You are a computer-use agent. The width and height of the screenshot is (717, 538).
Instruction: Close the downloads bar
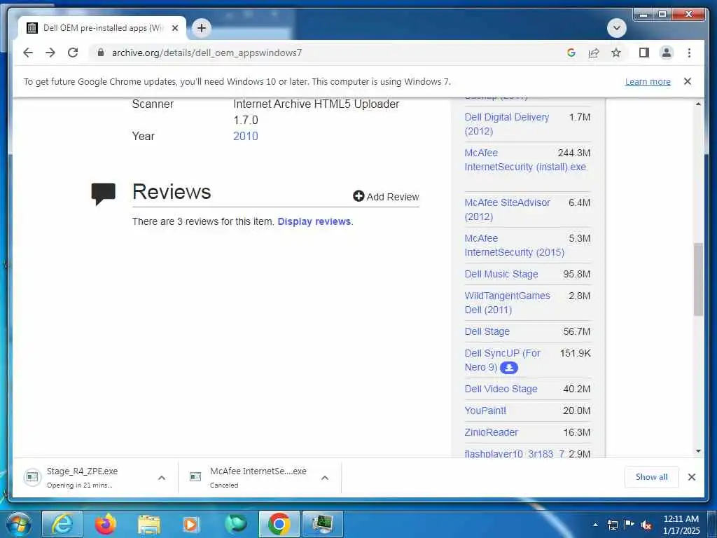(691, 477)
